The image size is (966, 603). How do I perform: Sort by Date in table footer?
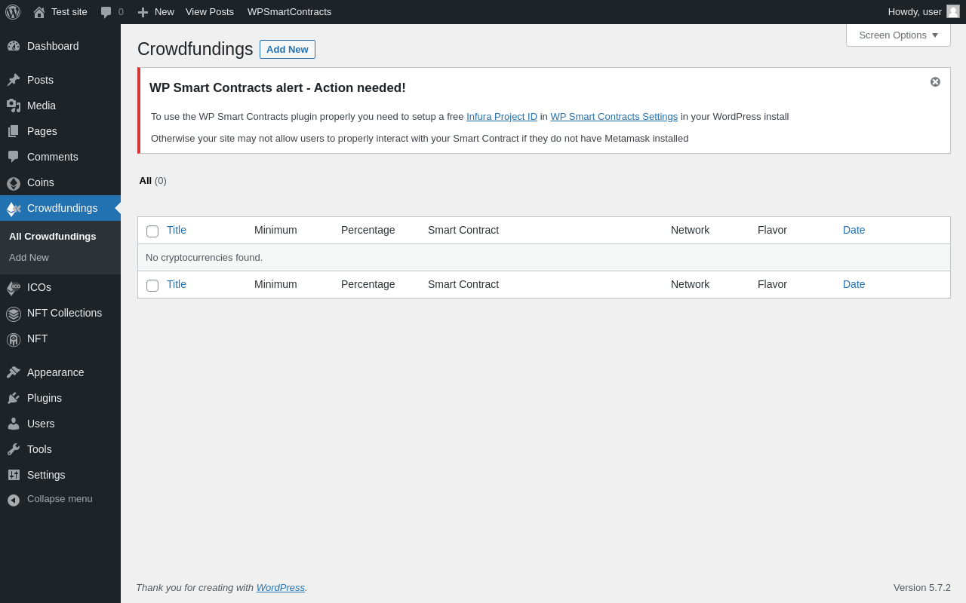tap(854, 284)
